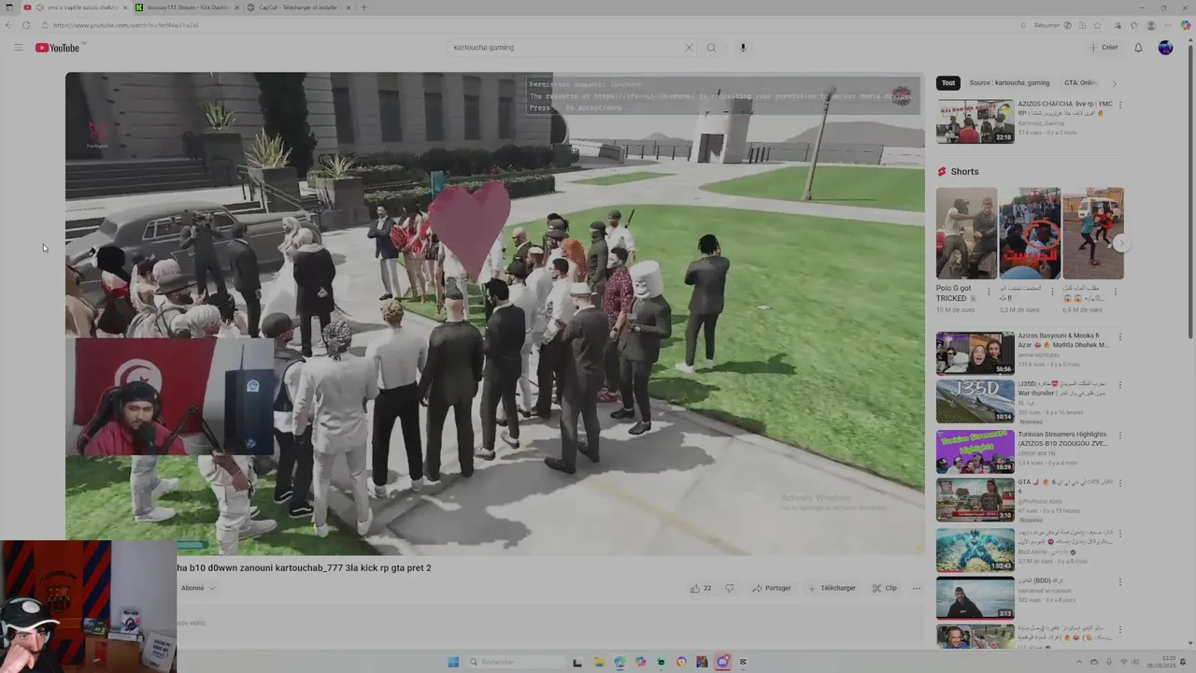This screenshot has height=673, width=1196.
Task: Open options for Tunisian Streamers Highlights
Action: 1120,436
